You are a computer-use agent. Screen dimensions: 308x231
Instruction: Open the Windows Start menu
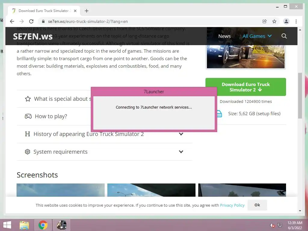(7, 225)
